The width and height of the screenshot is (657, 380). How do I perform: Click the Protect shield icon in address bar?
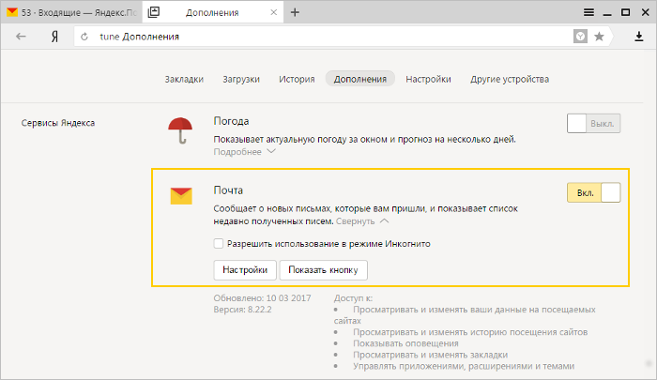tap(580, 37)
